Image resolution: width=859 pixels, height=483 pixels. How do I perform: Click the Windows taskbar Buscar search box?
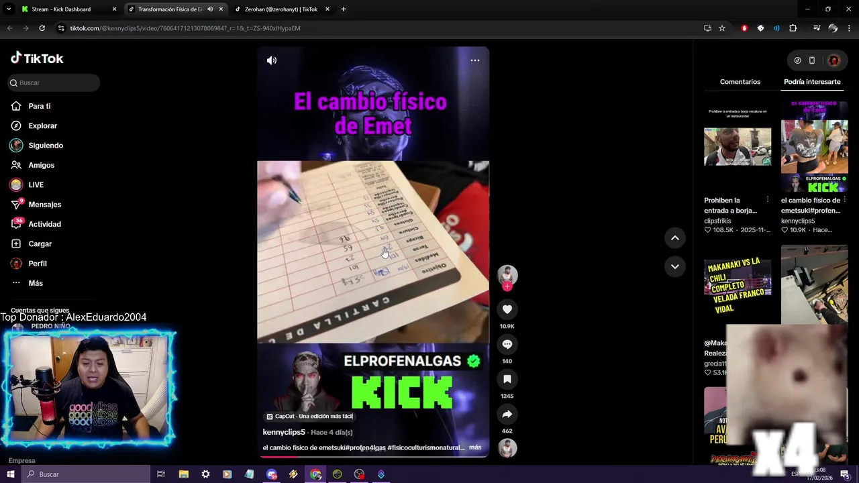point(85,474)
